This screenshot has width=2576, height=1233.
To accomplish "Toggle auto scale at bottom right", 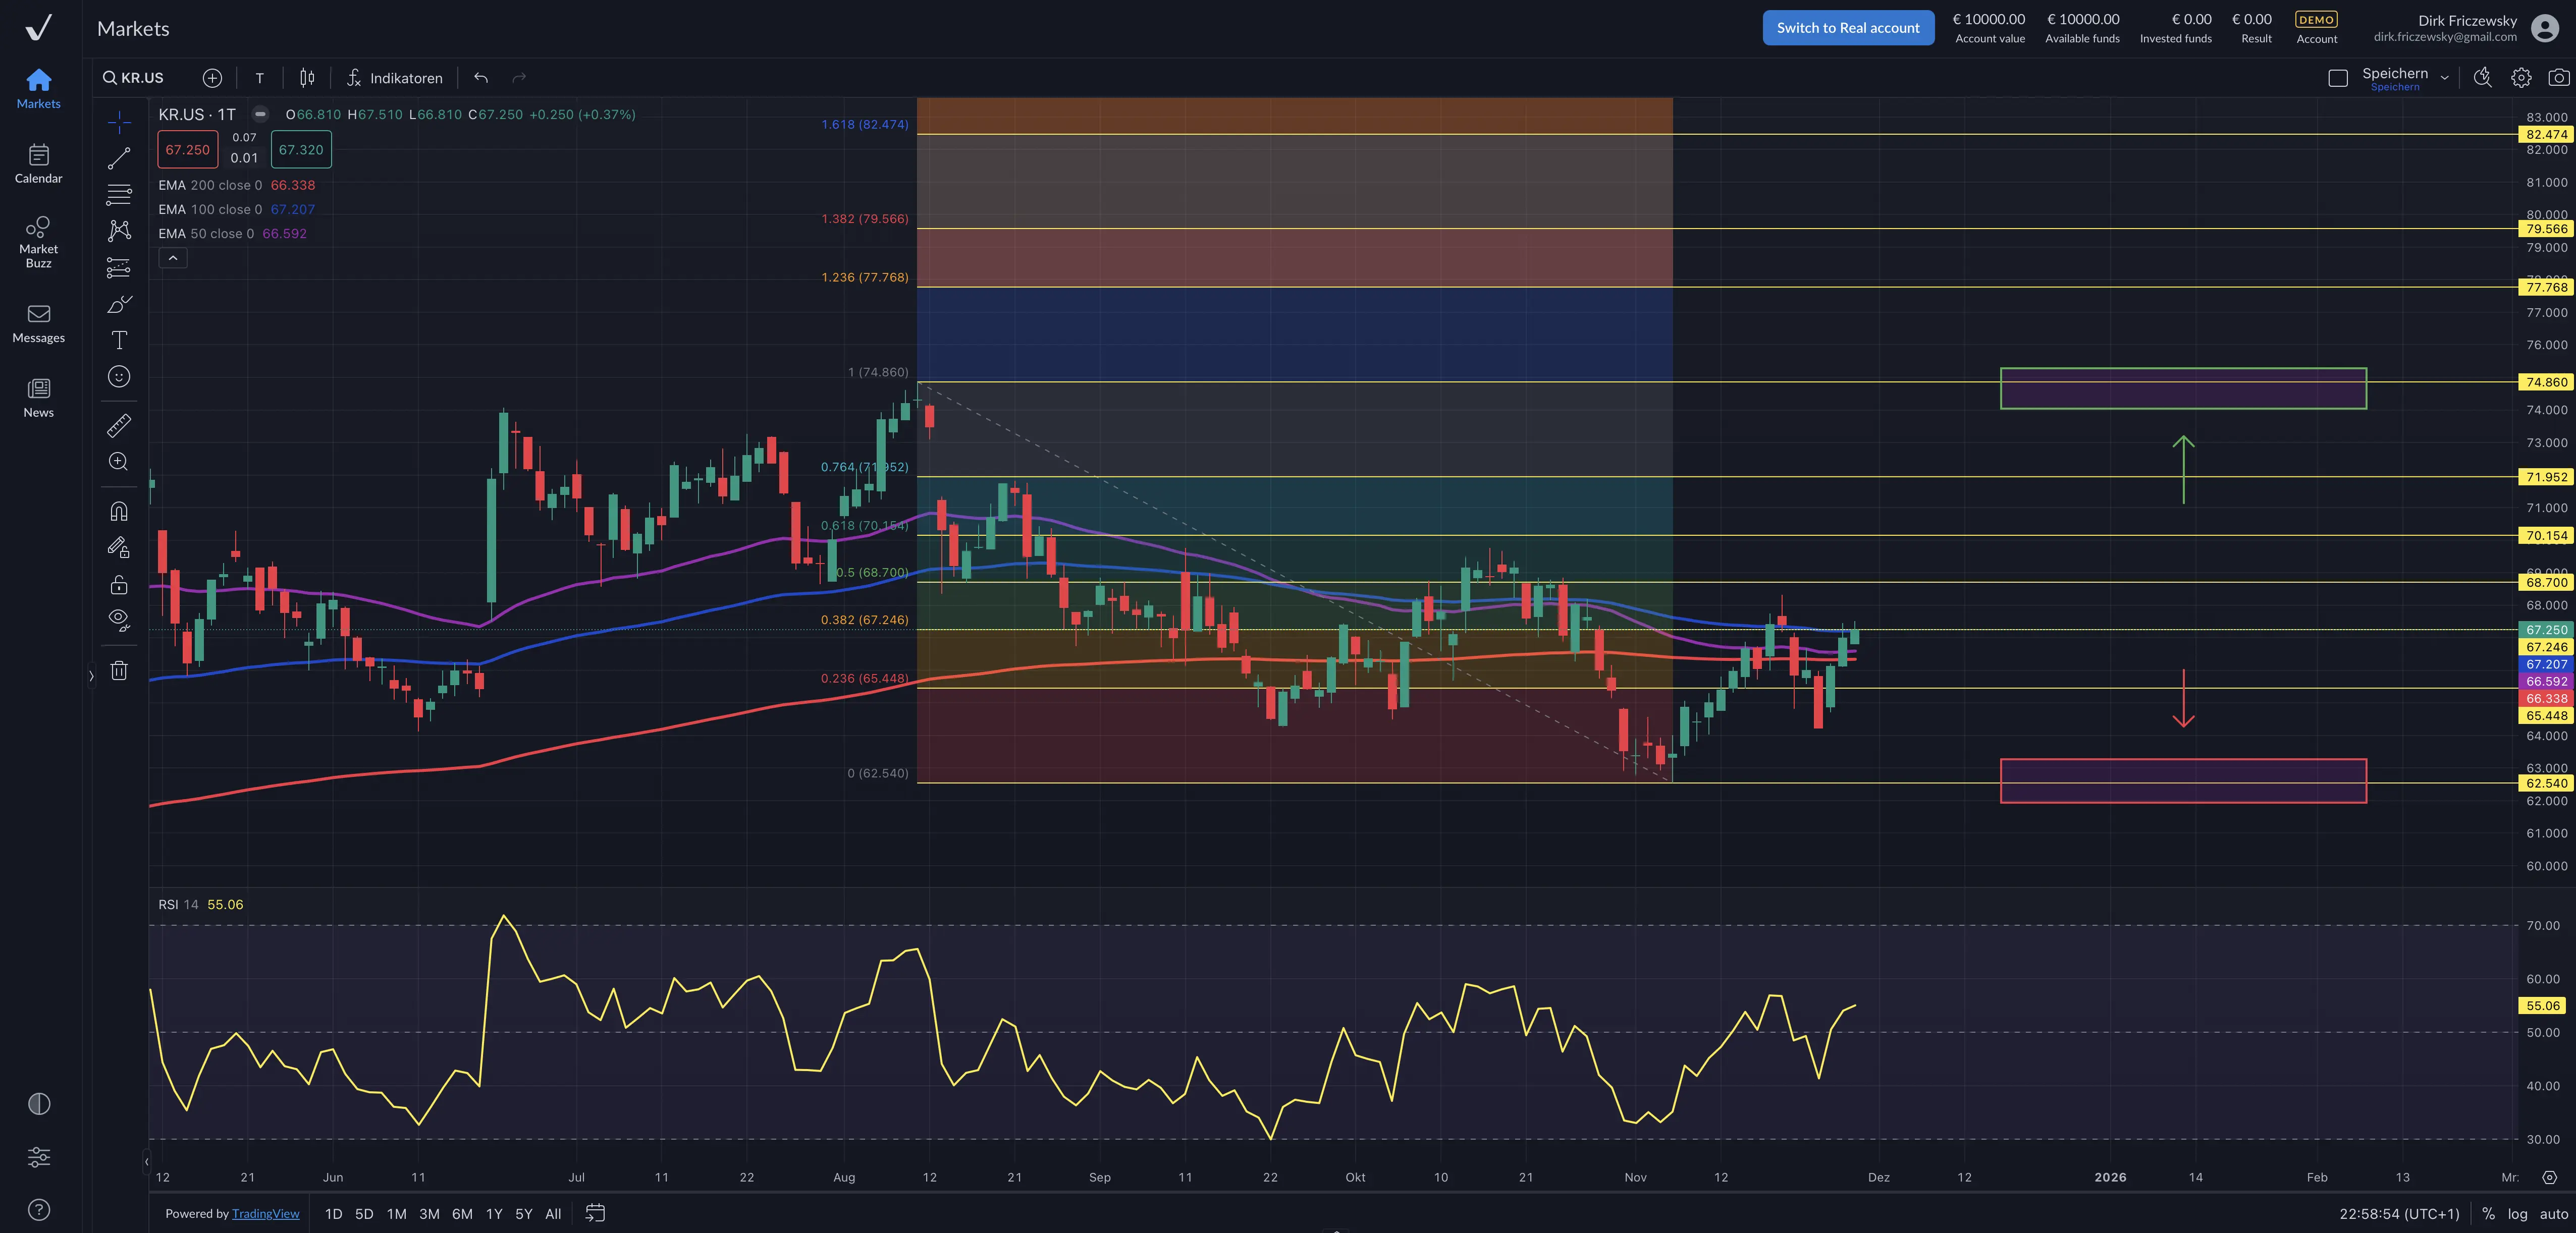I will pos(2553,1214).
